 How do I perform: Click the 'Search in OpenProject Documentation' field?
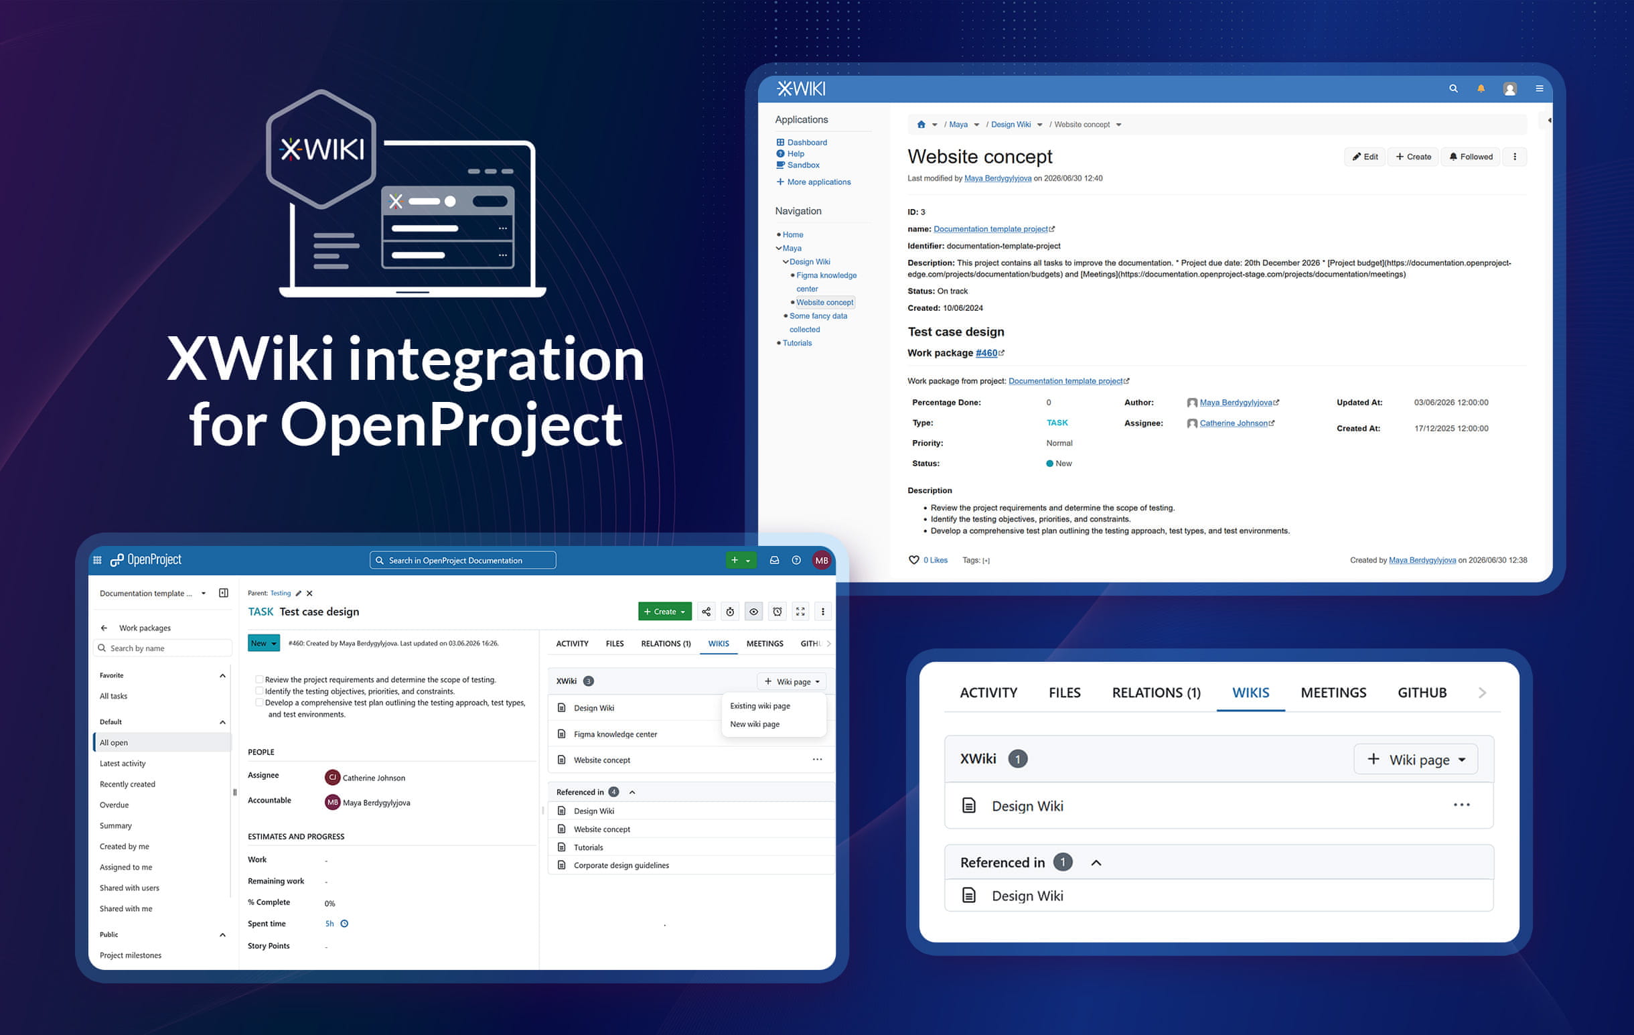tap(463, 560)
